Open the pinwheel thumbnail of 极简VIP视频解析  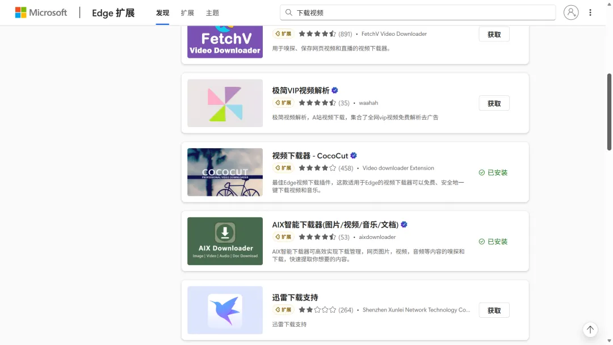click(x=225, y=103)
